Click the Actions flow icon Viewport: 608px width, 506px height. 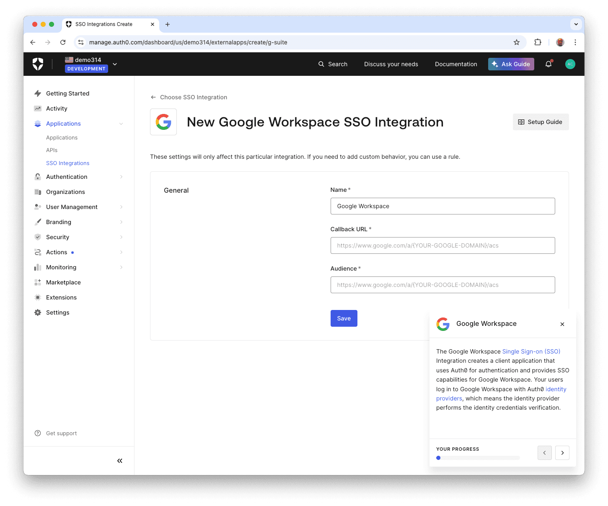coord(38,252)
